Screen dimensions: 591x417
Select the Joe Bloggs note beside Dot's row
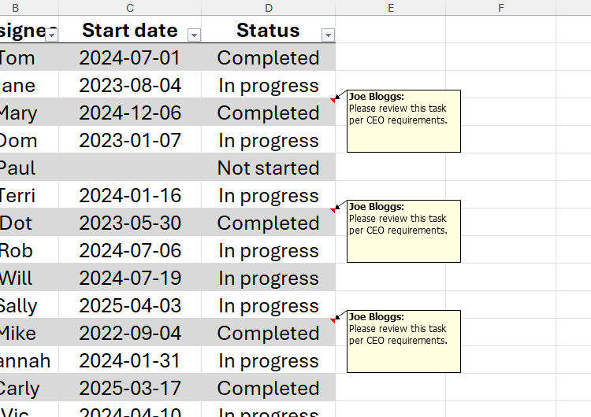point(403,231)
